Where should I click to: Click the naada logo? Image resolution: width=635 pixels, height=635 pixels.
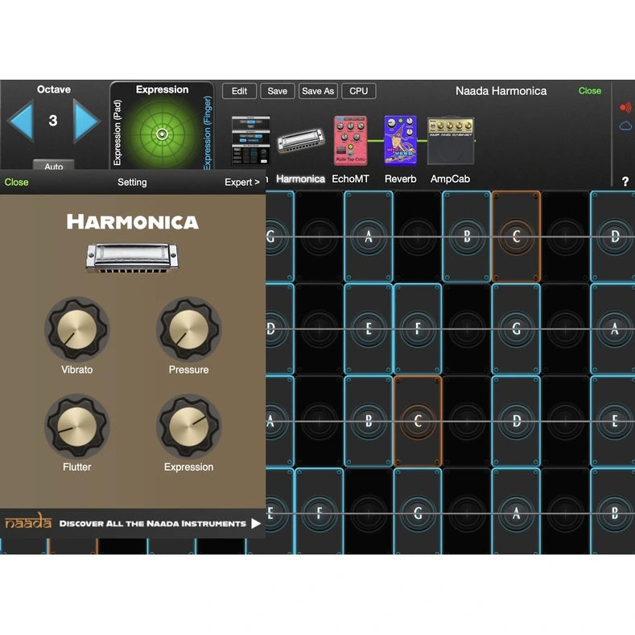28,522
